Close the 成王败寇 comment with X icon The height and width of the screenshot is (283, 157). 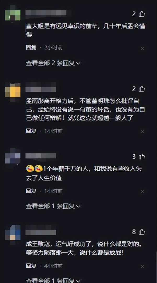pyautogui.click(x=142, y=266)
